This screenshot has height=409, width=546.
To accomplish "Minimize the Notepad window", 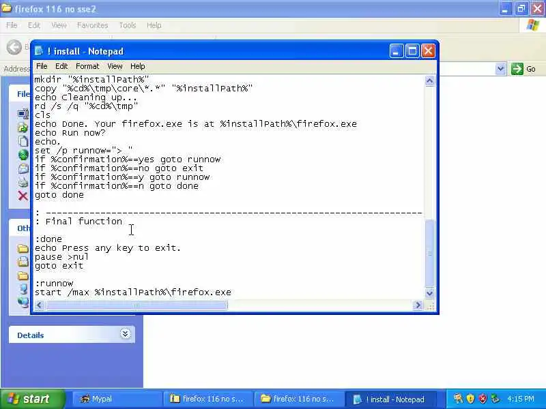I will coord(397,51).
